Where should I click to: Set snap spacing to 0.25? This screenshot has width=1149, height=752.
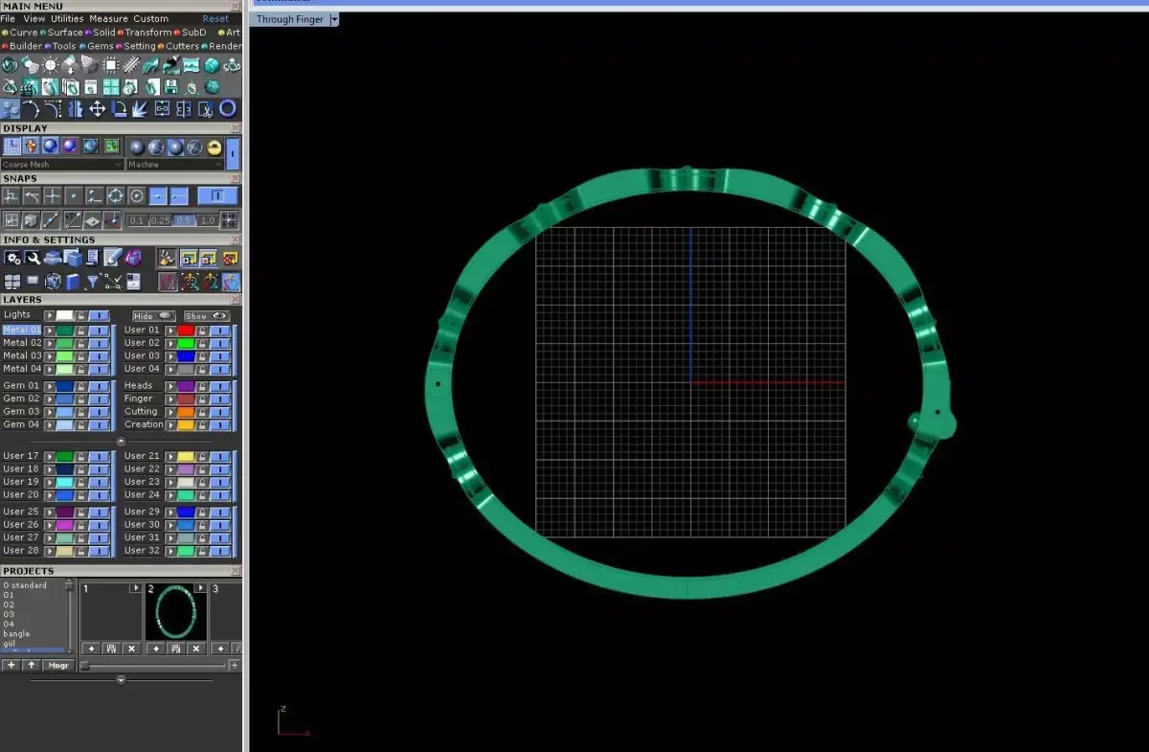pos(161,220)
